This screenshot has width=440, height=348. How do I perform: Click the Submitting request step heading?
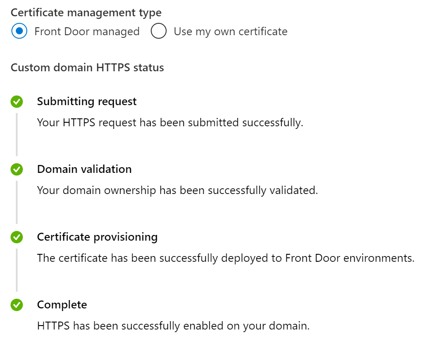click(87, 102)
